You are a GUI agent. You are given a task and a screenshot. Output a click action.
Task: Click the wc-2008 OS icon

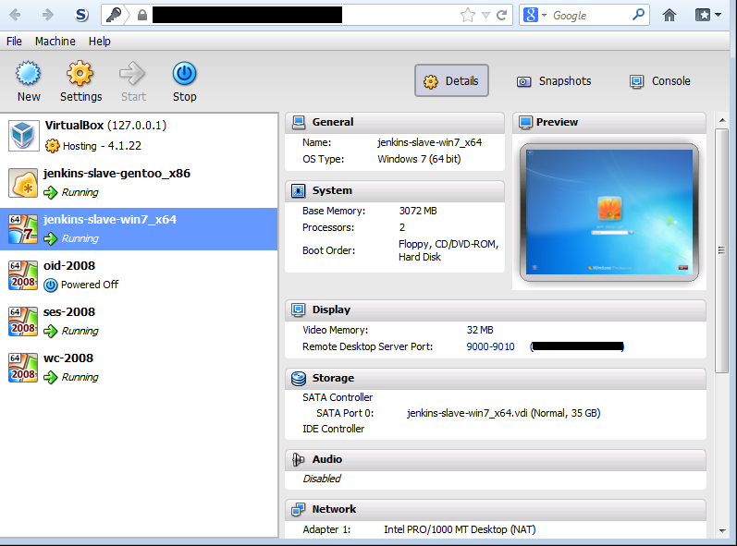pos(23,368)
